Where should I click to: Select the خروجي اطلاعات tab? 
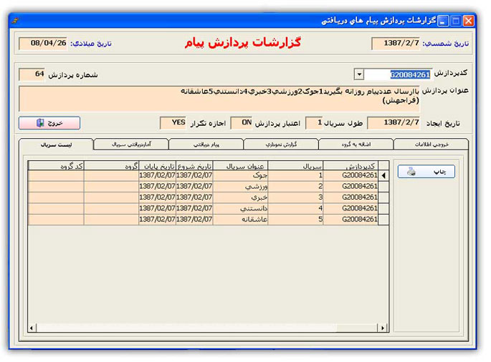point(432,144)
